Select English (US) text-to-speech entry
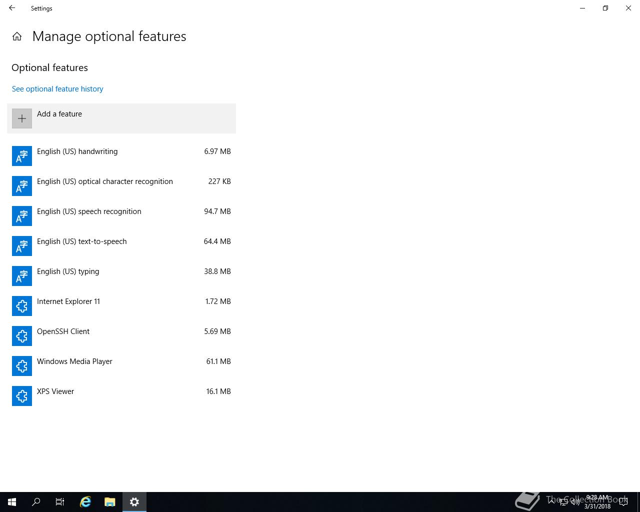 [121, 246]
